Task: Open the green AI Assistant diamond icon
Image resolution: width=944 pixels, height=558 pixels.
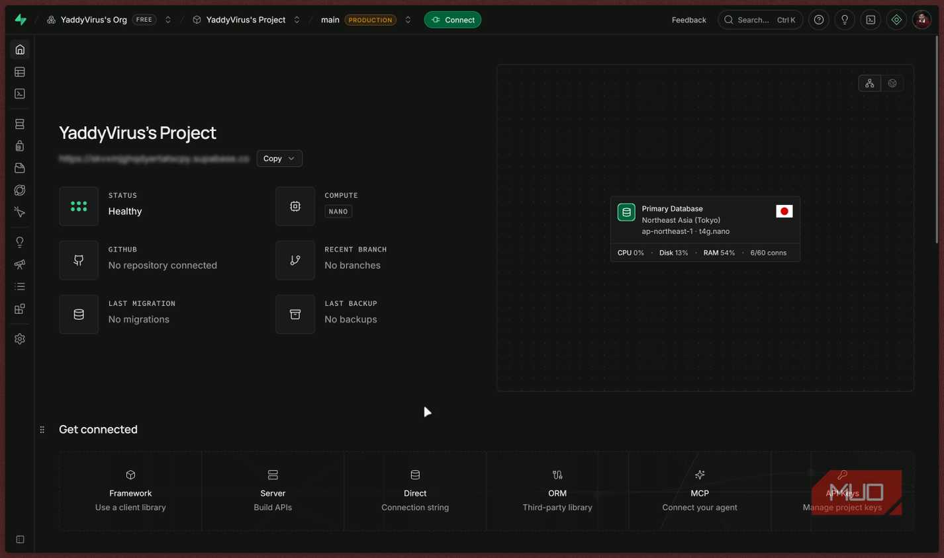Action: point(896,20)
